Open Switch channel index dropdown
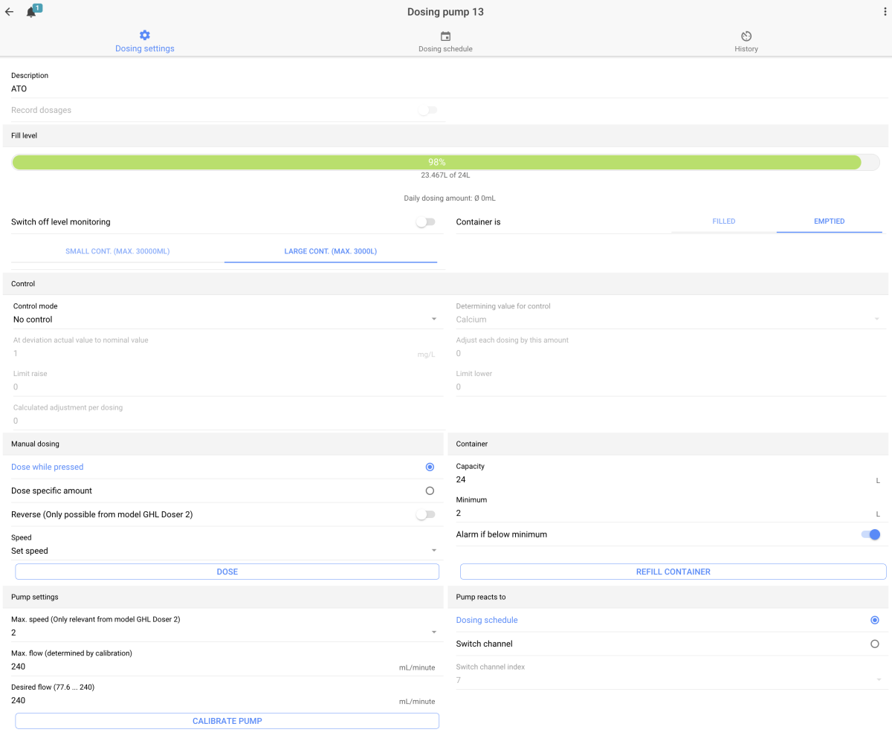The image size is (892, 741). [x=670, y=680]
